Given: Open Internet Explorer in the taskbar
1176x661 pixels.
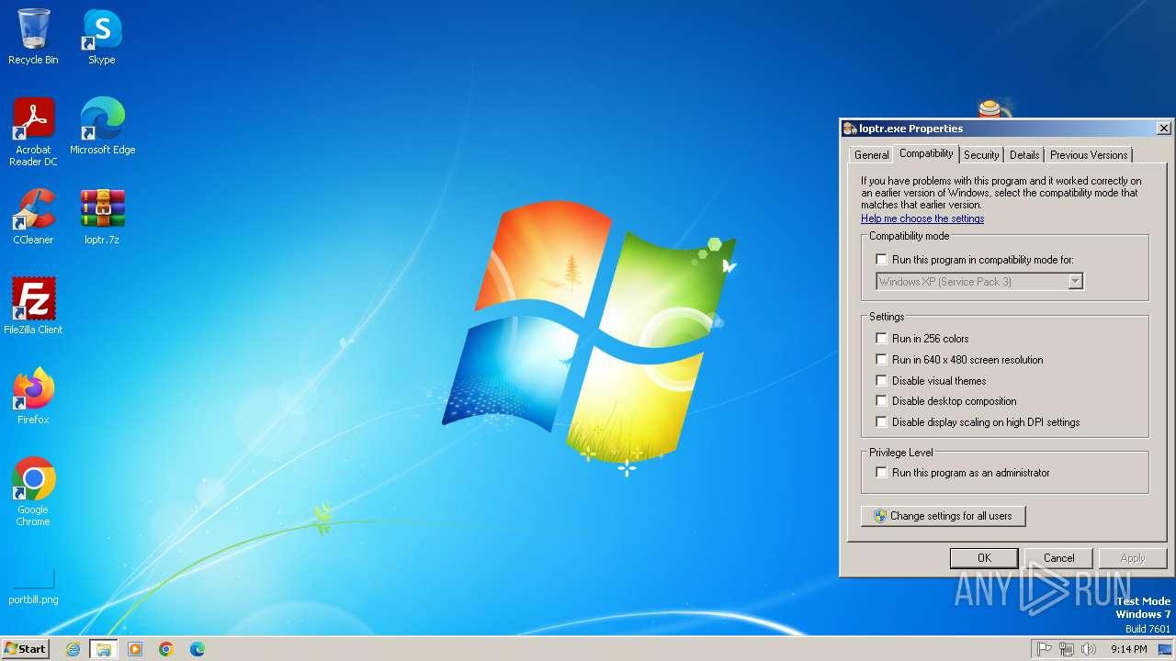Looking at the screenshot, I should [73, 649].
